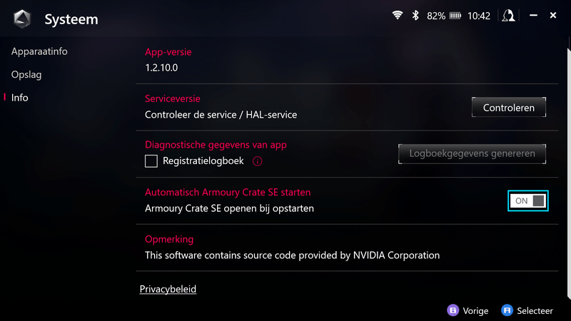This screenshot has height=321, width=571.
Task: Click the info icon beside Registratielogboek
Action: [258, 161]
